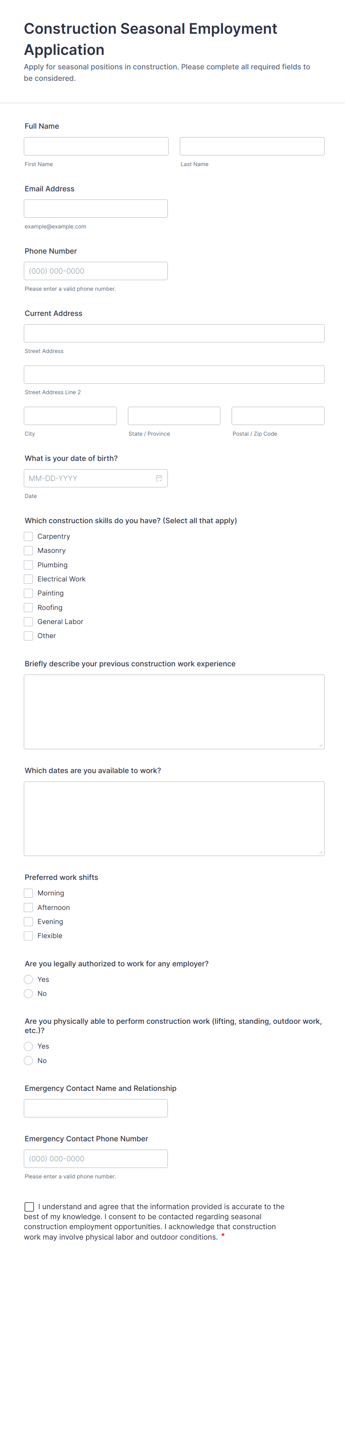Check the Flexible work shift option
Screen dimensions: 345x1455
pyautogui.click(x=28, y=936)
